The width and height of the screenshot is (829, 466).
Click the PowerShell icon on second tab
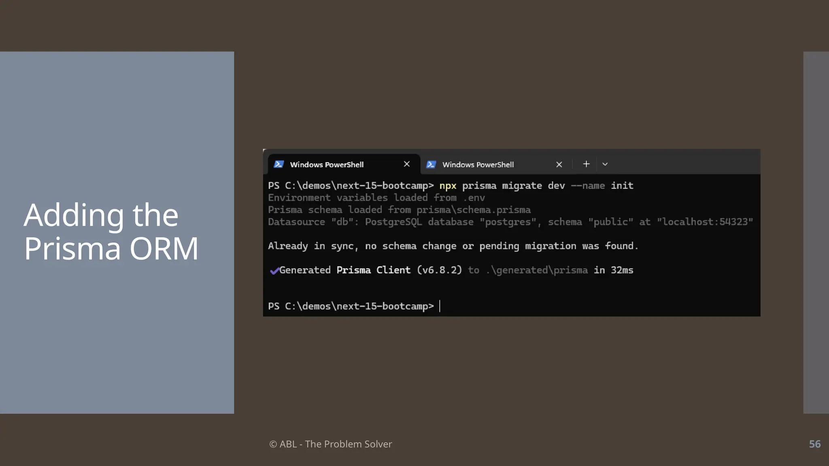[x=431, y=164]
